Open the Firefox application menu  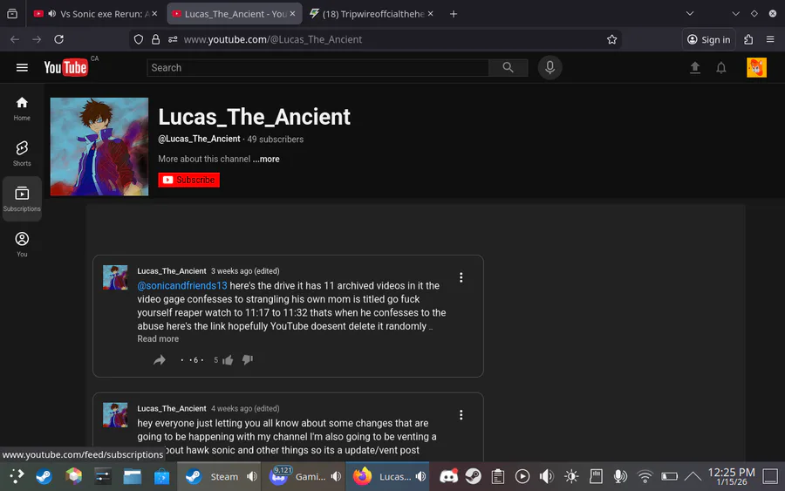770,39
